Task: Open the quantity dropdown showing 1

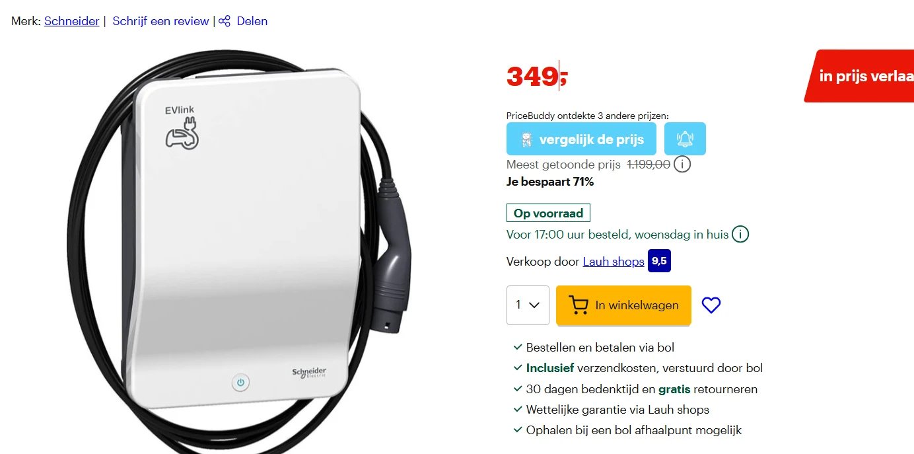Action: click(x=528, y=305)
